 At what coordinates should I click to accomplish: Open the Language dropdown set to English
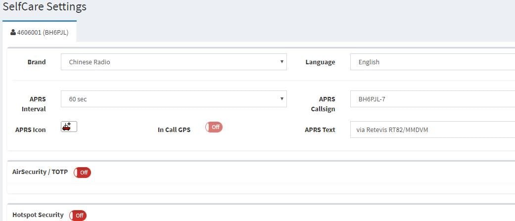432,62
